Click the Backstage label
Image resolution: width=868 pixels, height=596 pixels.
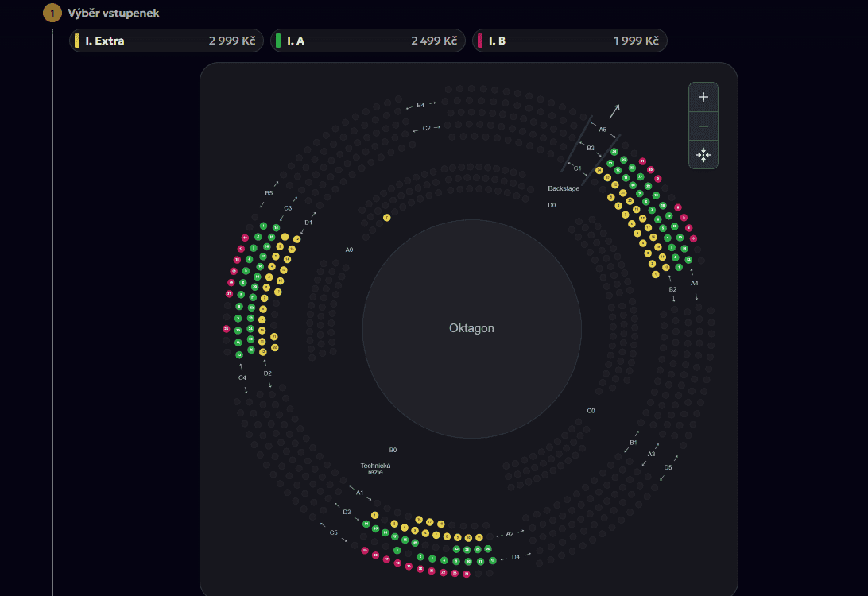[564, 188]
